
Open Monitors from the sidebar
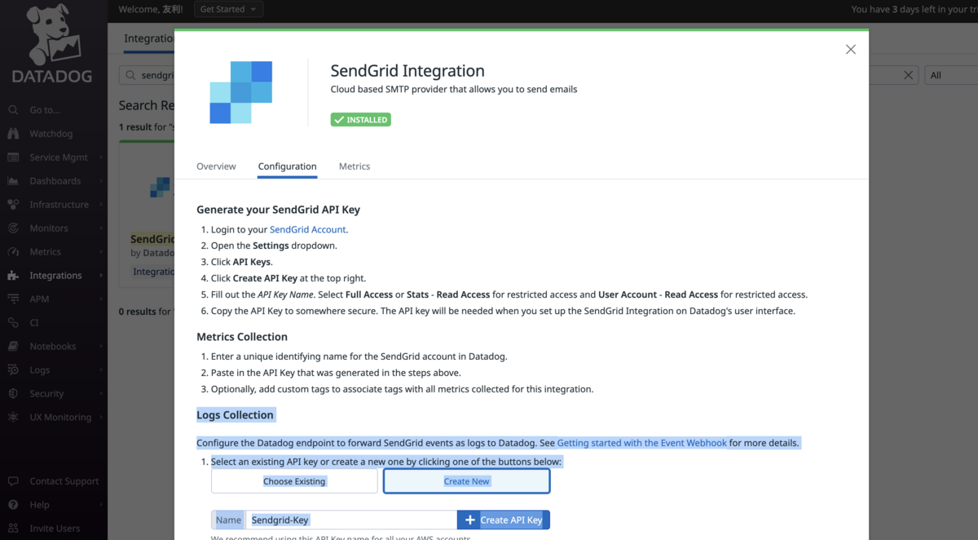(x=49, y=228)
